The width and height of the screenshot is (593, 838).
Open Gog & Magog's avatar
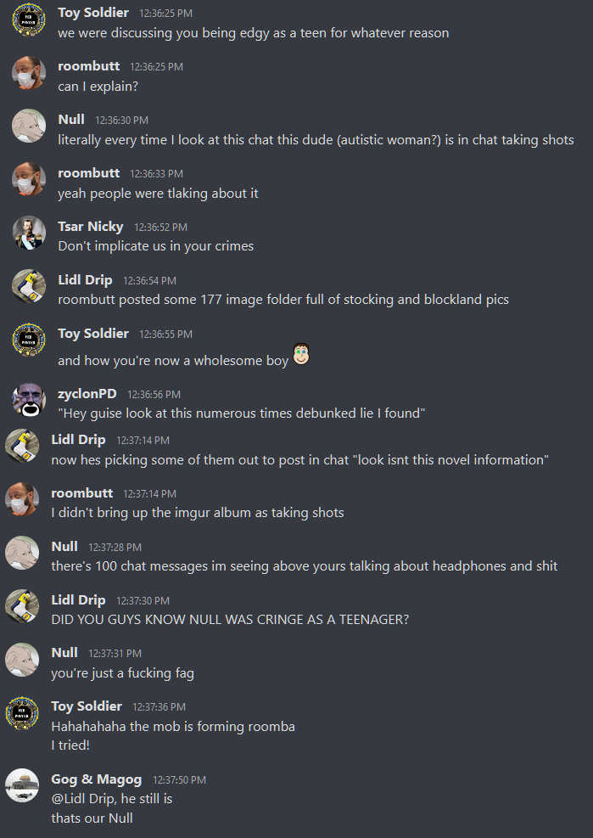tap(22, 785)
